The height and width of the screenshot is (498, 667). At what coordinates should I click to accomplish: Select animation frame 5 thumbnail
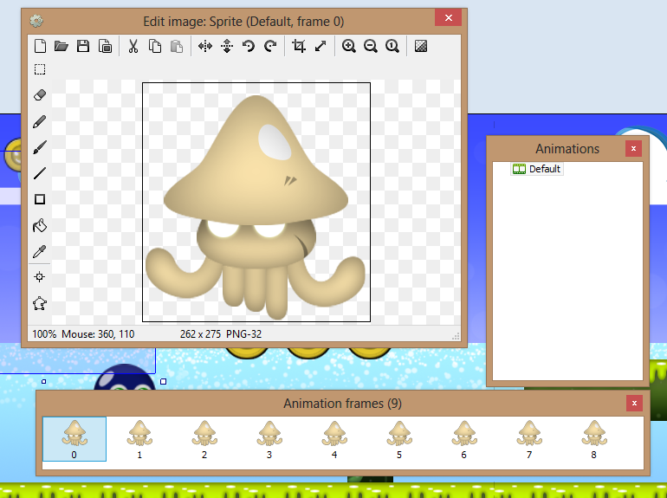coord(399,439)
